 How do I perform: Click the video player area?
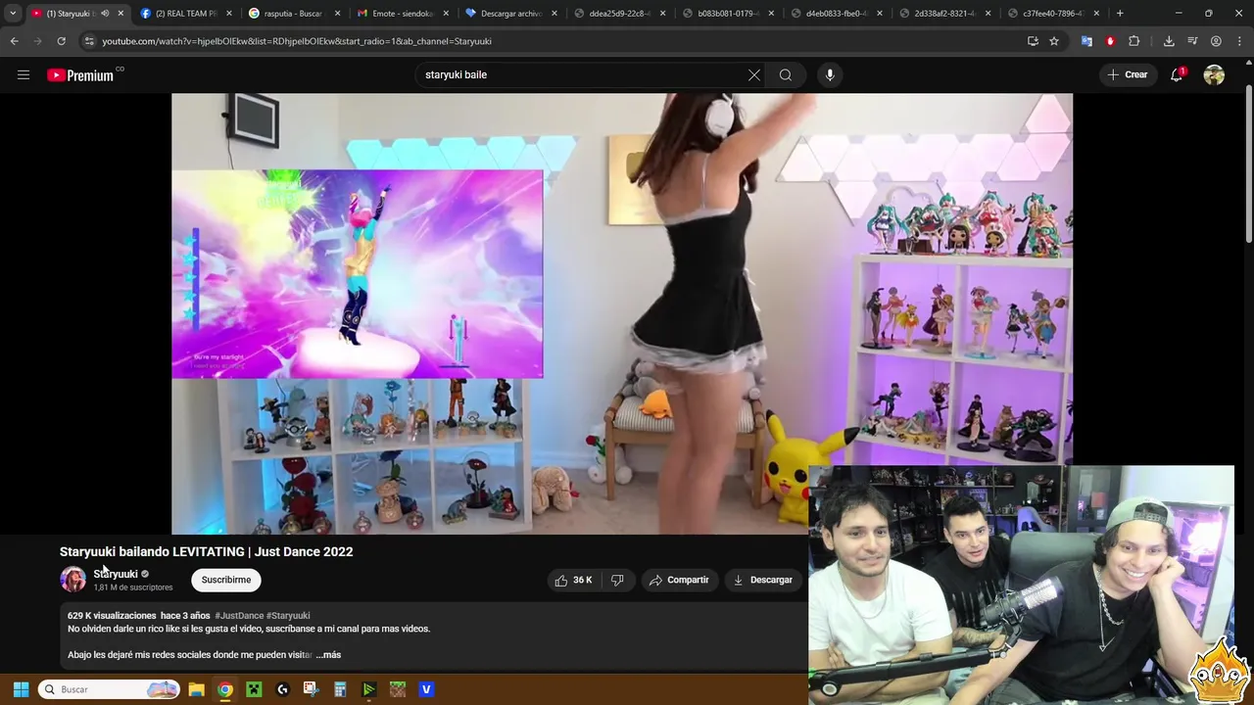coord(622,313)
